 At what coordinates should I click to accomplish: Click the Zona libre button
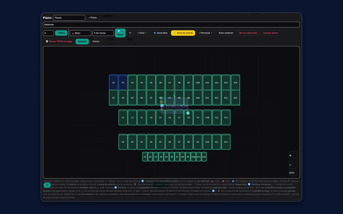point(160,33)
